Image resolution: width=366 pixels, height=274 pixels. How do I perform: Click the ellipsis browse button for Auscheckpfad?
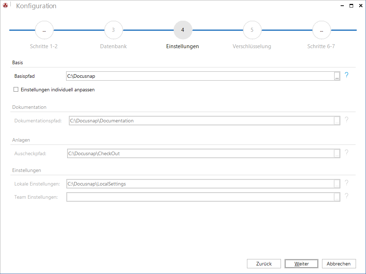coord(337,153)
